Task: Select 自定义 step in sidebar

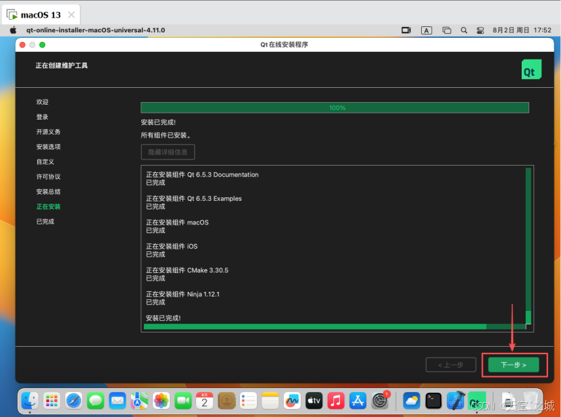Action: [45, 162]
